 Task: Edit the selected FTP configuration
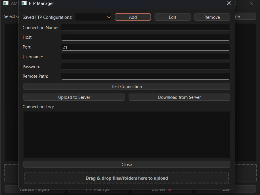point(172,17)
